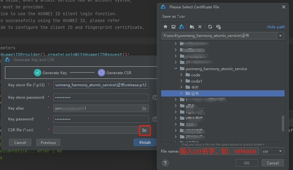Click file tree vertical scrollbar

pyautogui.click(x=283, y=123)
